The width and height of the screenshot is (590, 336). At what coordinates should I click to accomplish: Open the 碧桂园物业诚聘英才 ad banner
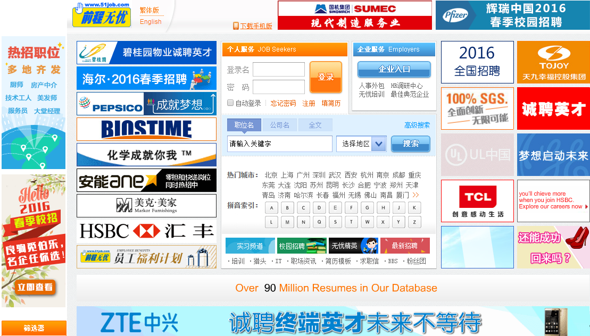146,53
